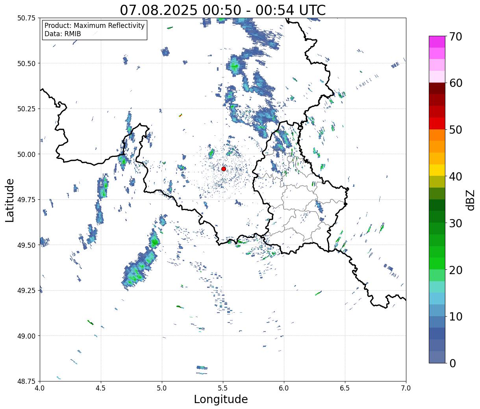Click the latitude tick label '50.75'
480x409 pixels.
click(26, 18)
